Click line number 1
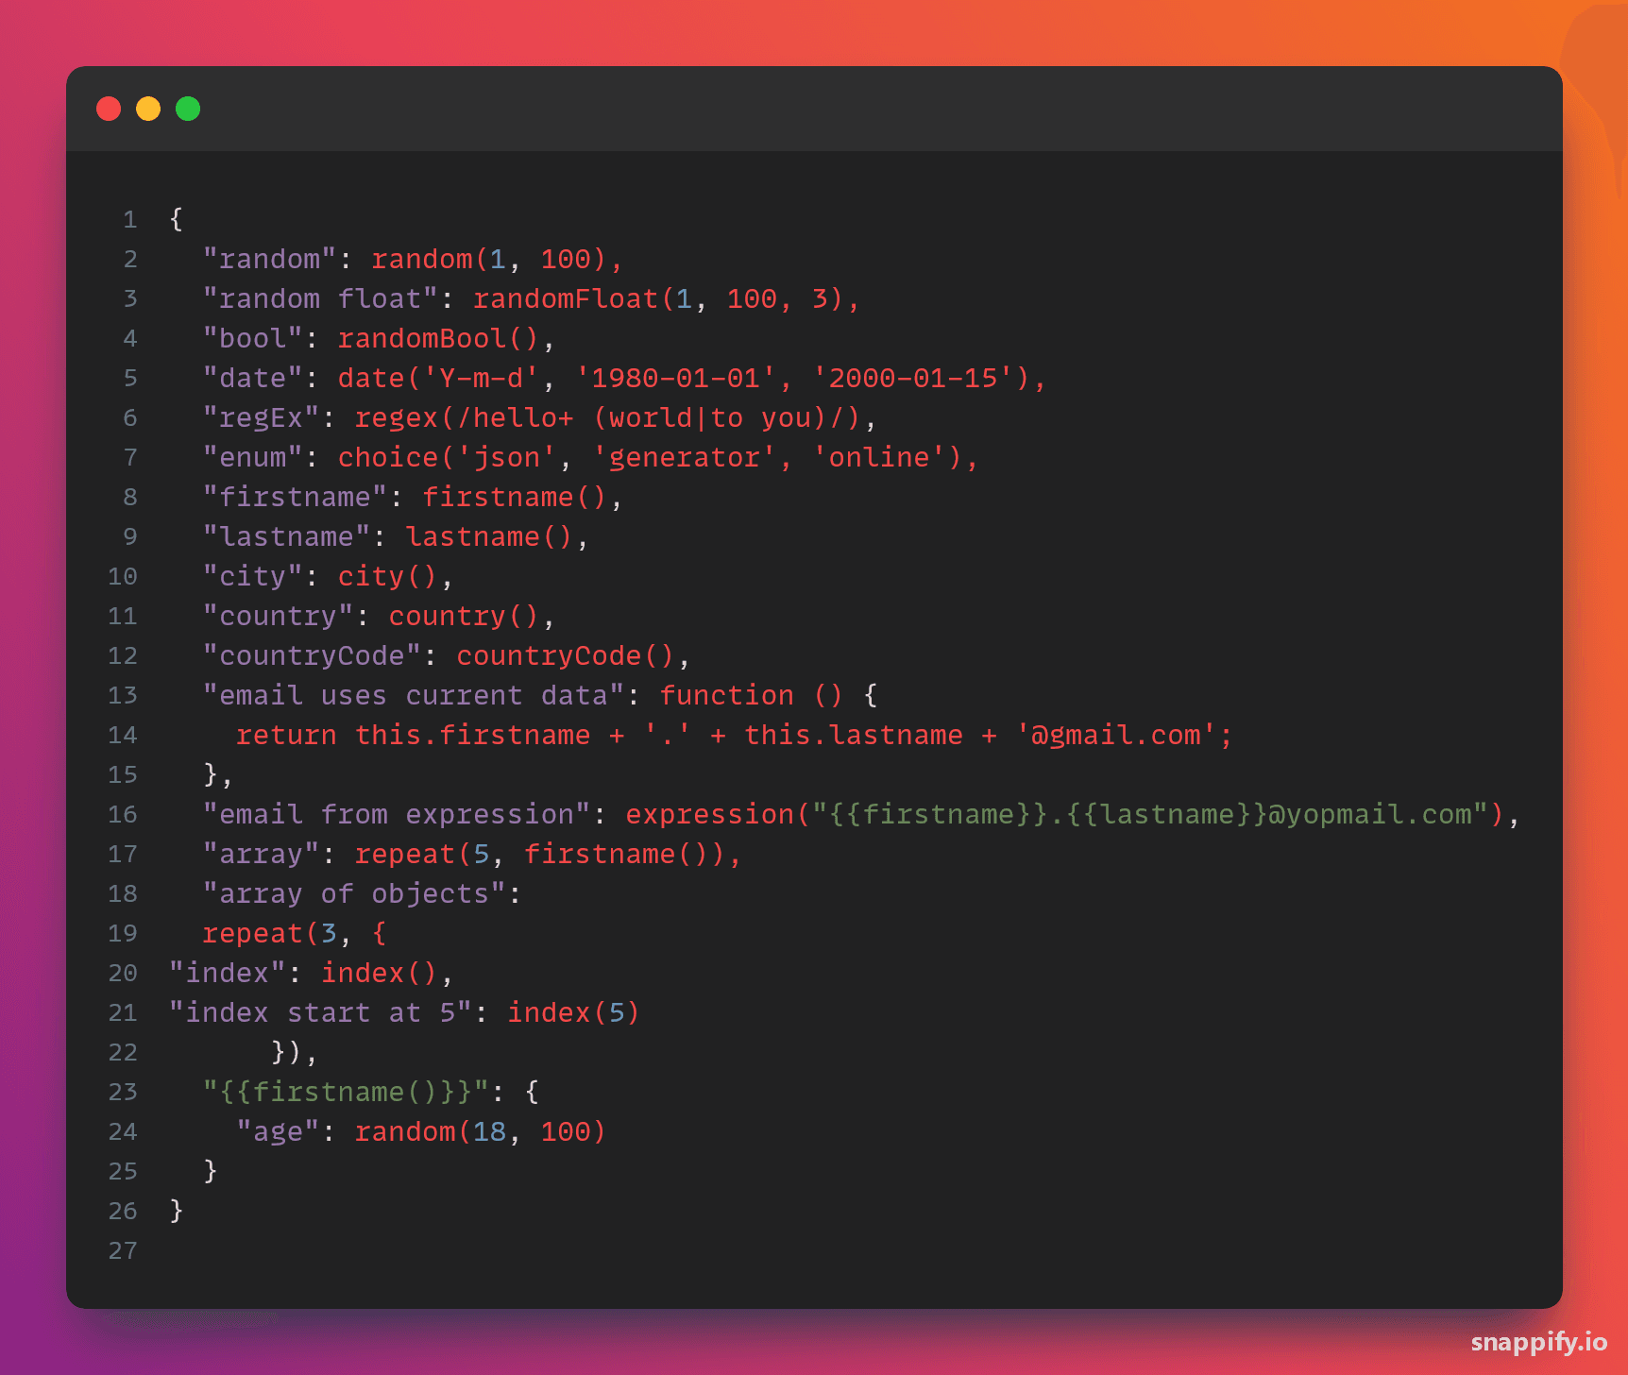 tap(130, 219)
